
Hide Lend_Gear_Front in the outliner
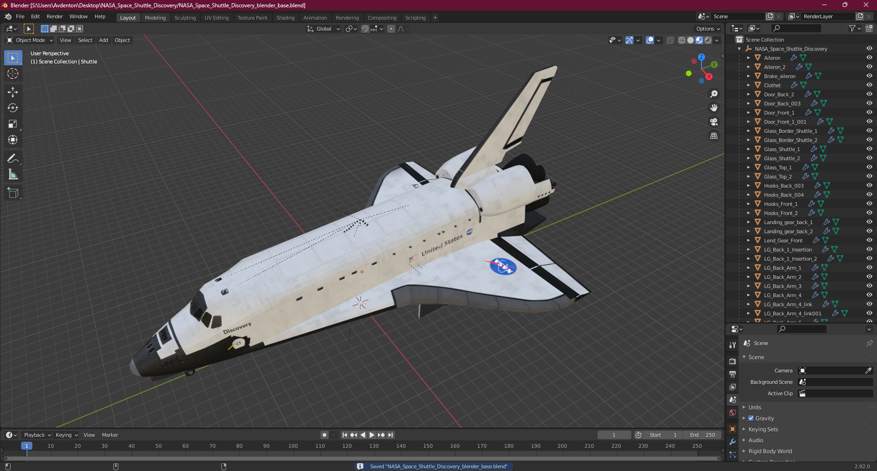click(869, 240)
